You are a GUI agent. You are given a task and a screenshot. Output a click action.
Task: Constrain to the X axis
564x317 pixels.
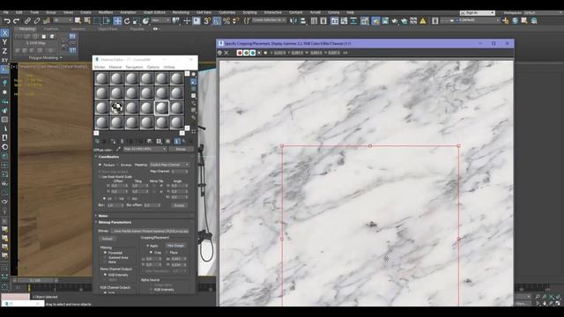[x=4, y=33]
